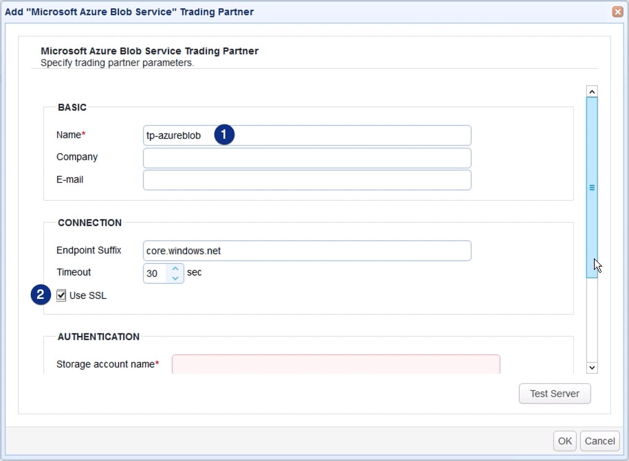Click the scrollbar down arrow

[x=592, y=368]
